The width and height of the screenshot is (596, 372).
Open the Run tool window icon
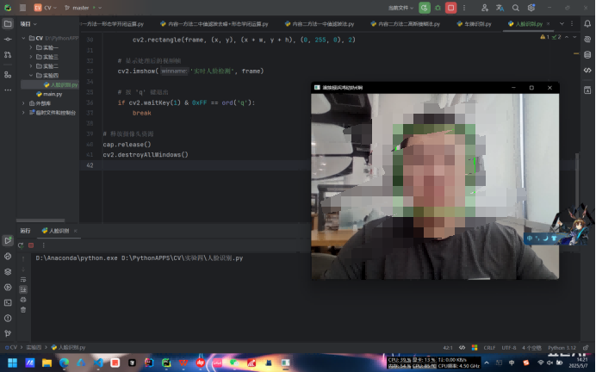[8, 240]
